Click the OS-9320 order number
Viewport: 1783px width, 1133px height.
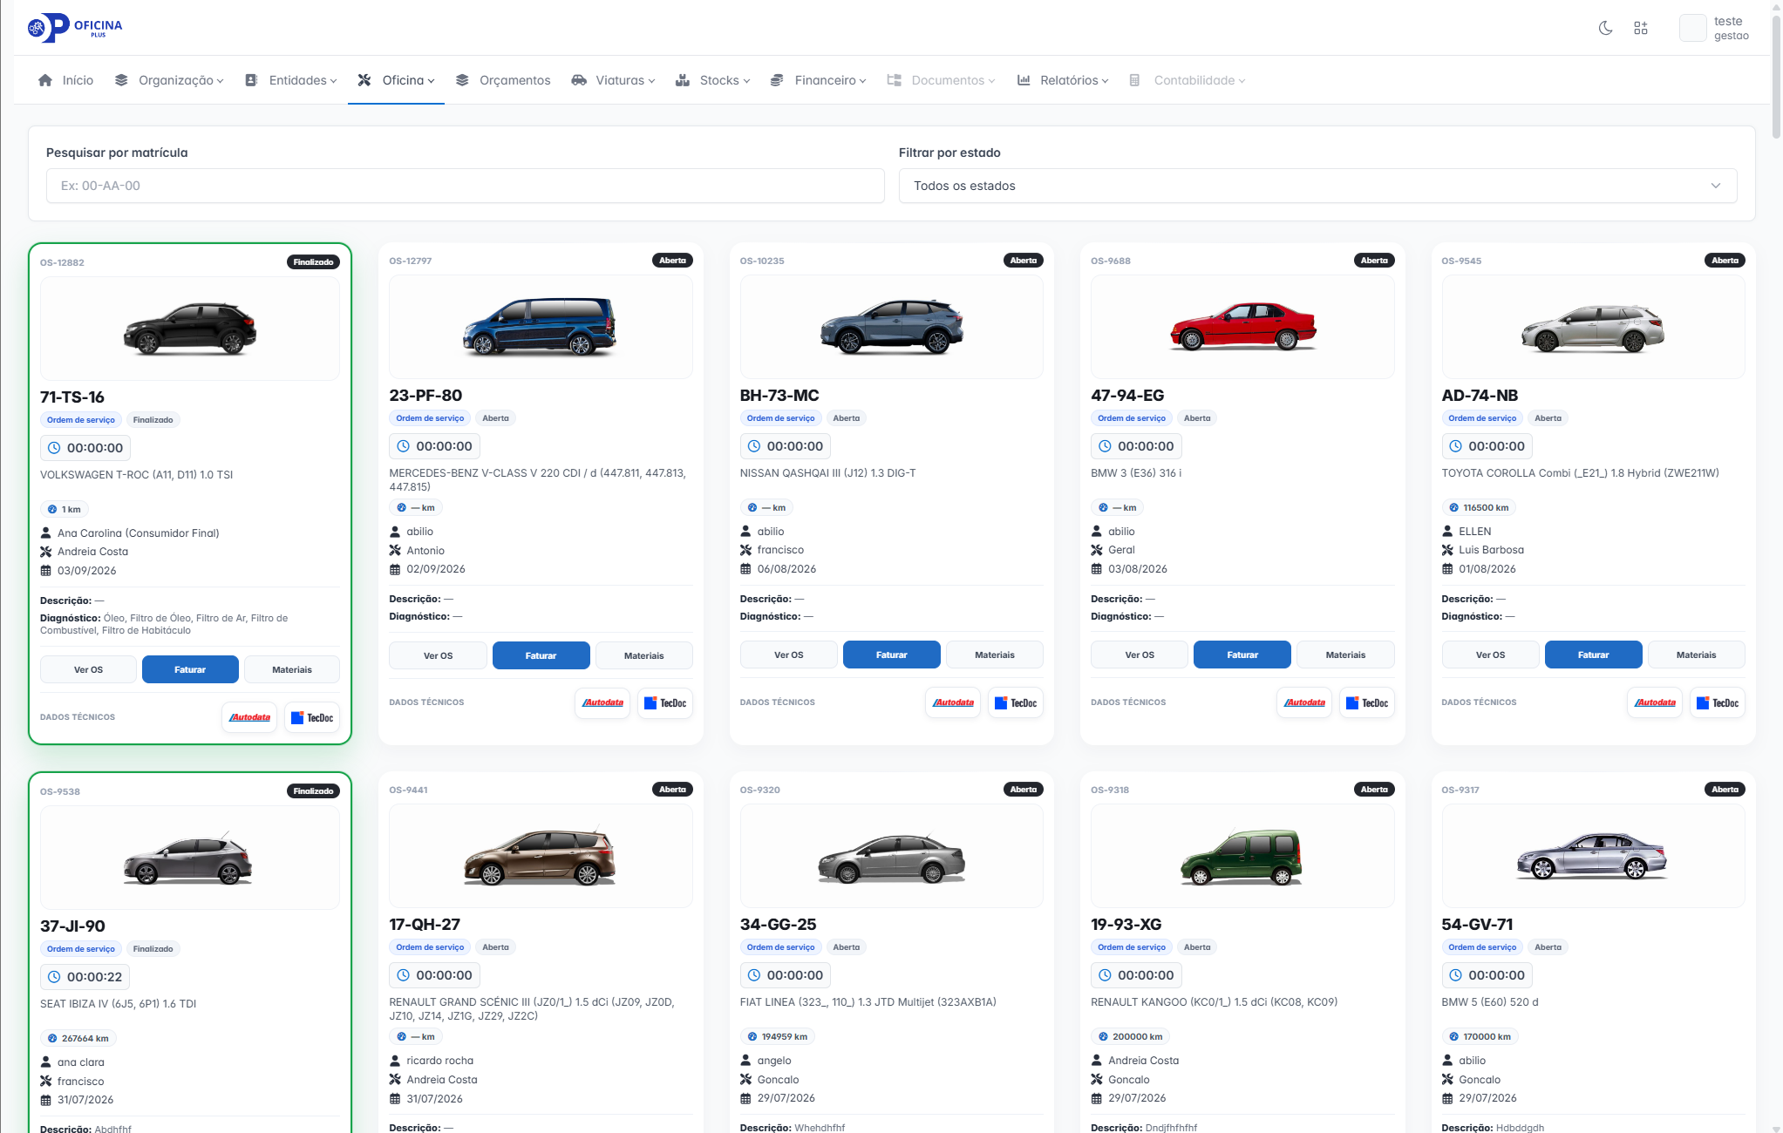[760, 790]
